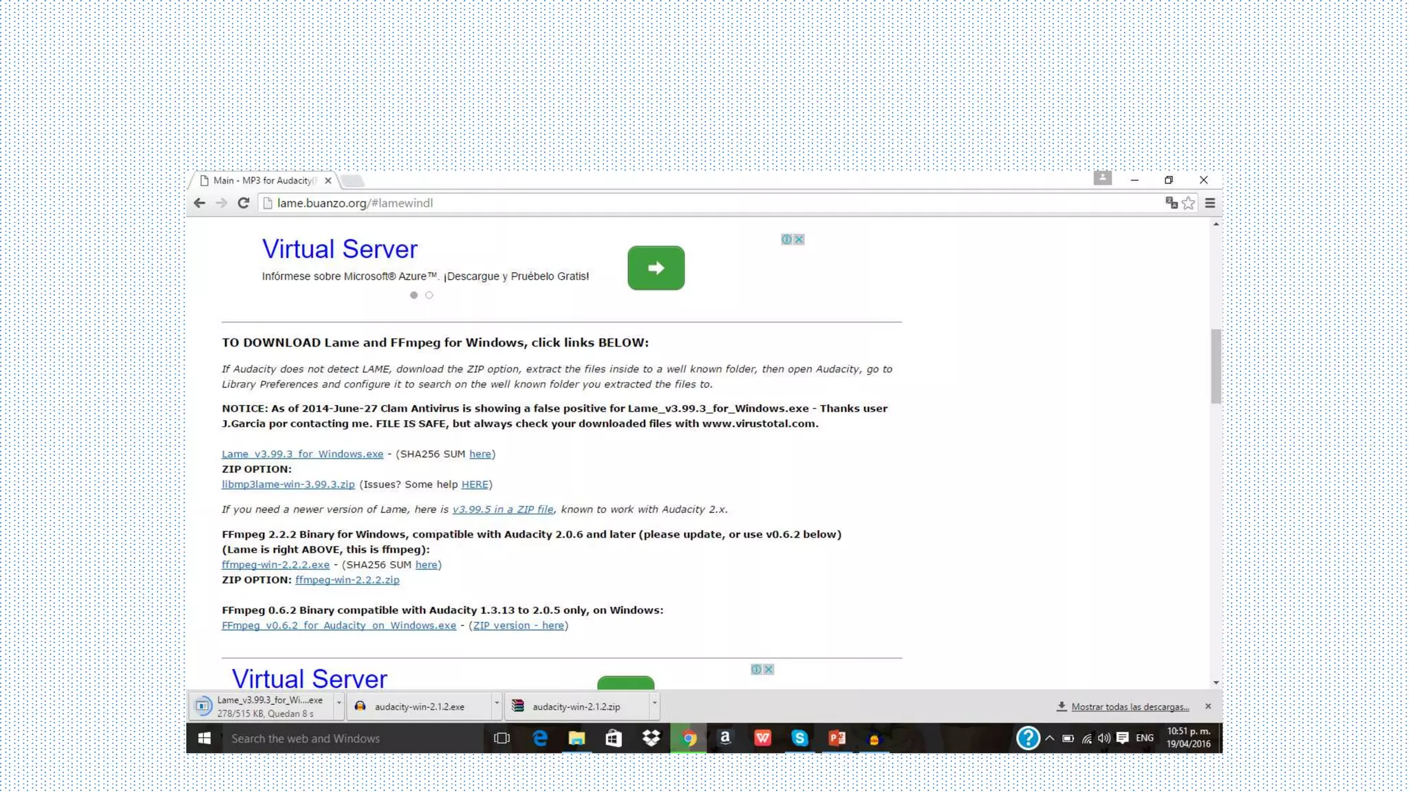Screen dimensions: 1409x792
Task: Click the AdChoices info icon on bottom ad
Action: pyautogui.click(x=756, y=669)
